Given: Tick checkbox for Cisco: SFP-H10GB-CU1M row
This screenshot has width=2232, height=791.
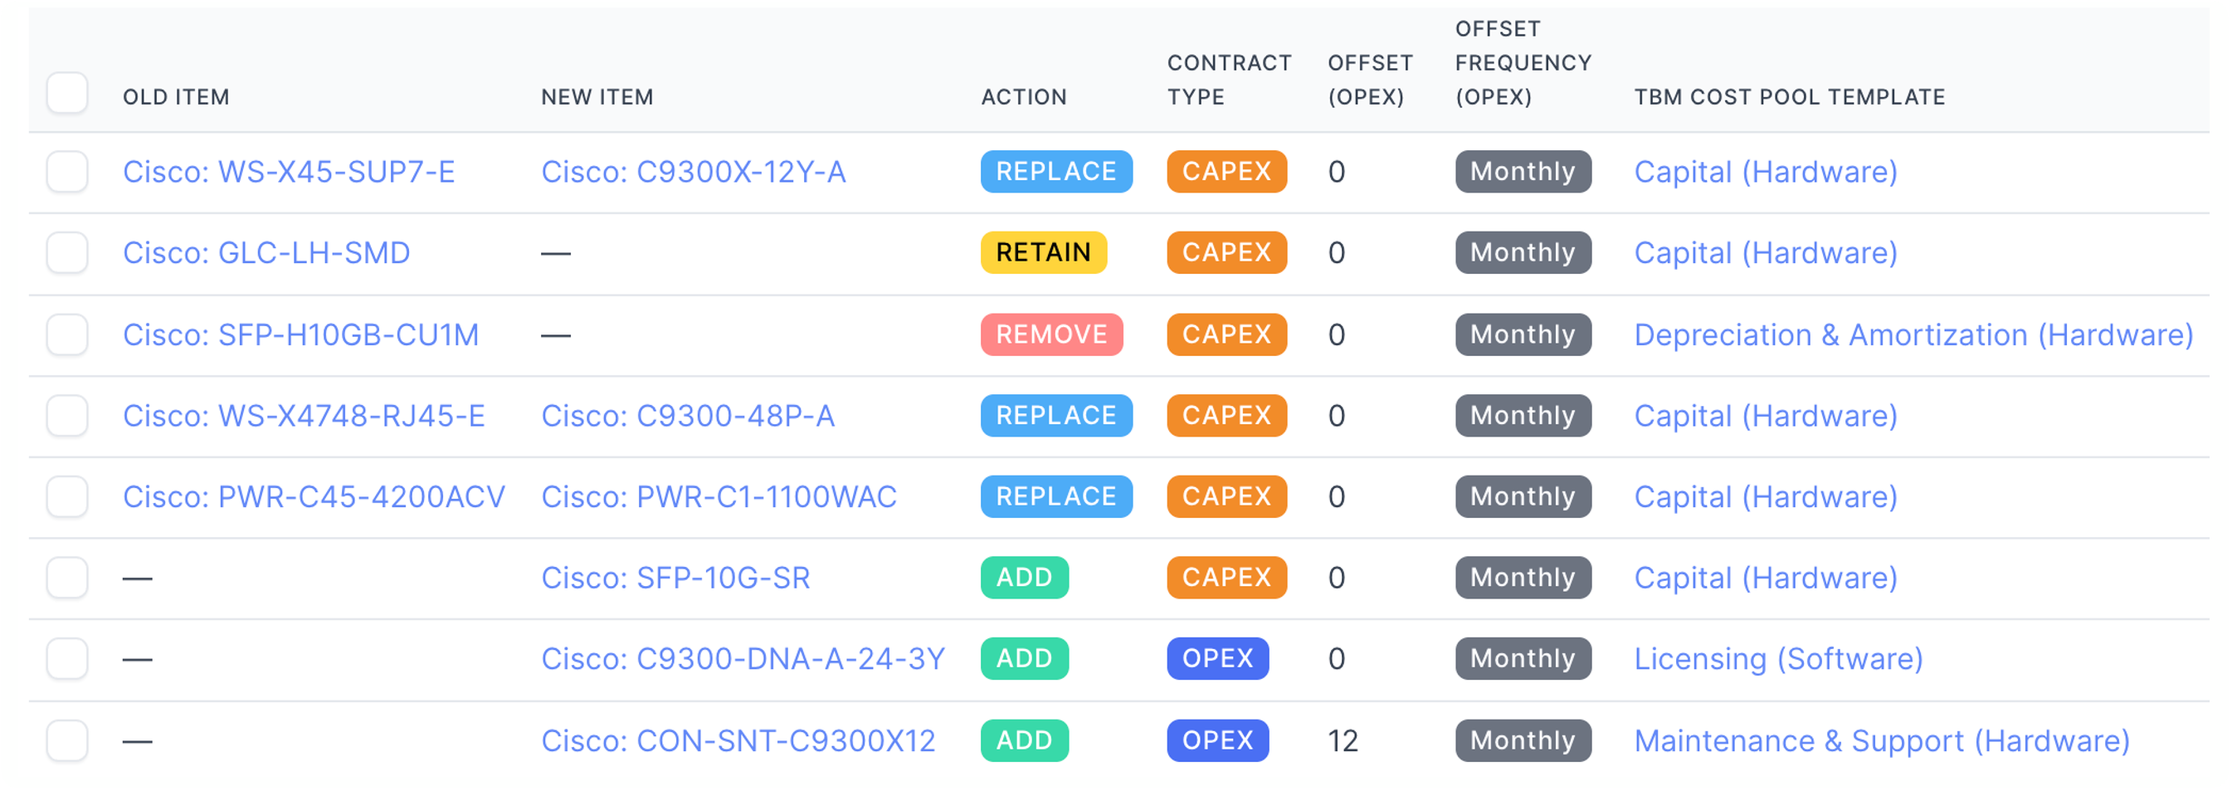Looking at the screenshot, I should pyautogui.click(x=66, y=334).
